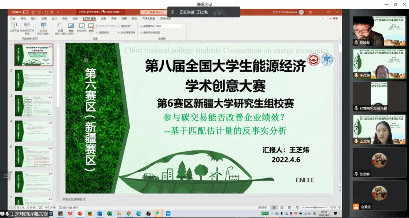The height and width of the screenshot is (218, 409).
Task: Toggle the Keep Slides Updated checkbox
Action: coord(97,26)
